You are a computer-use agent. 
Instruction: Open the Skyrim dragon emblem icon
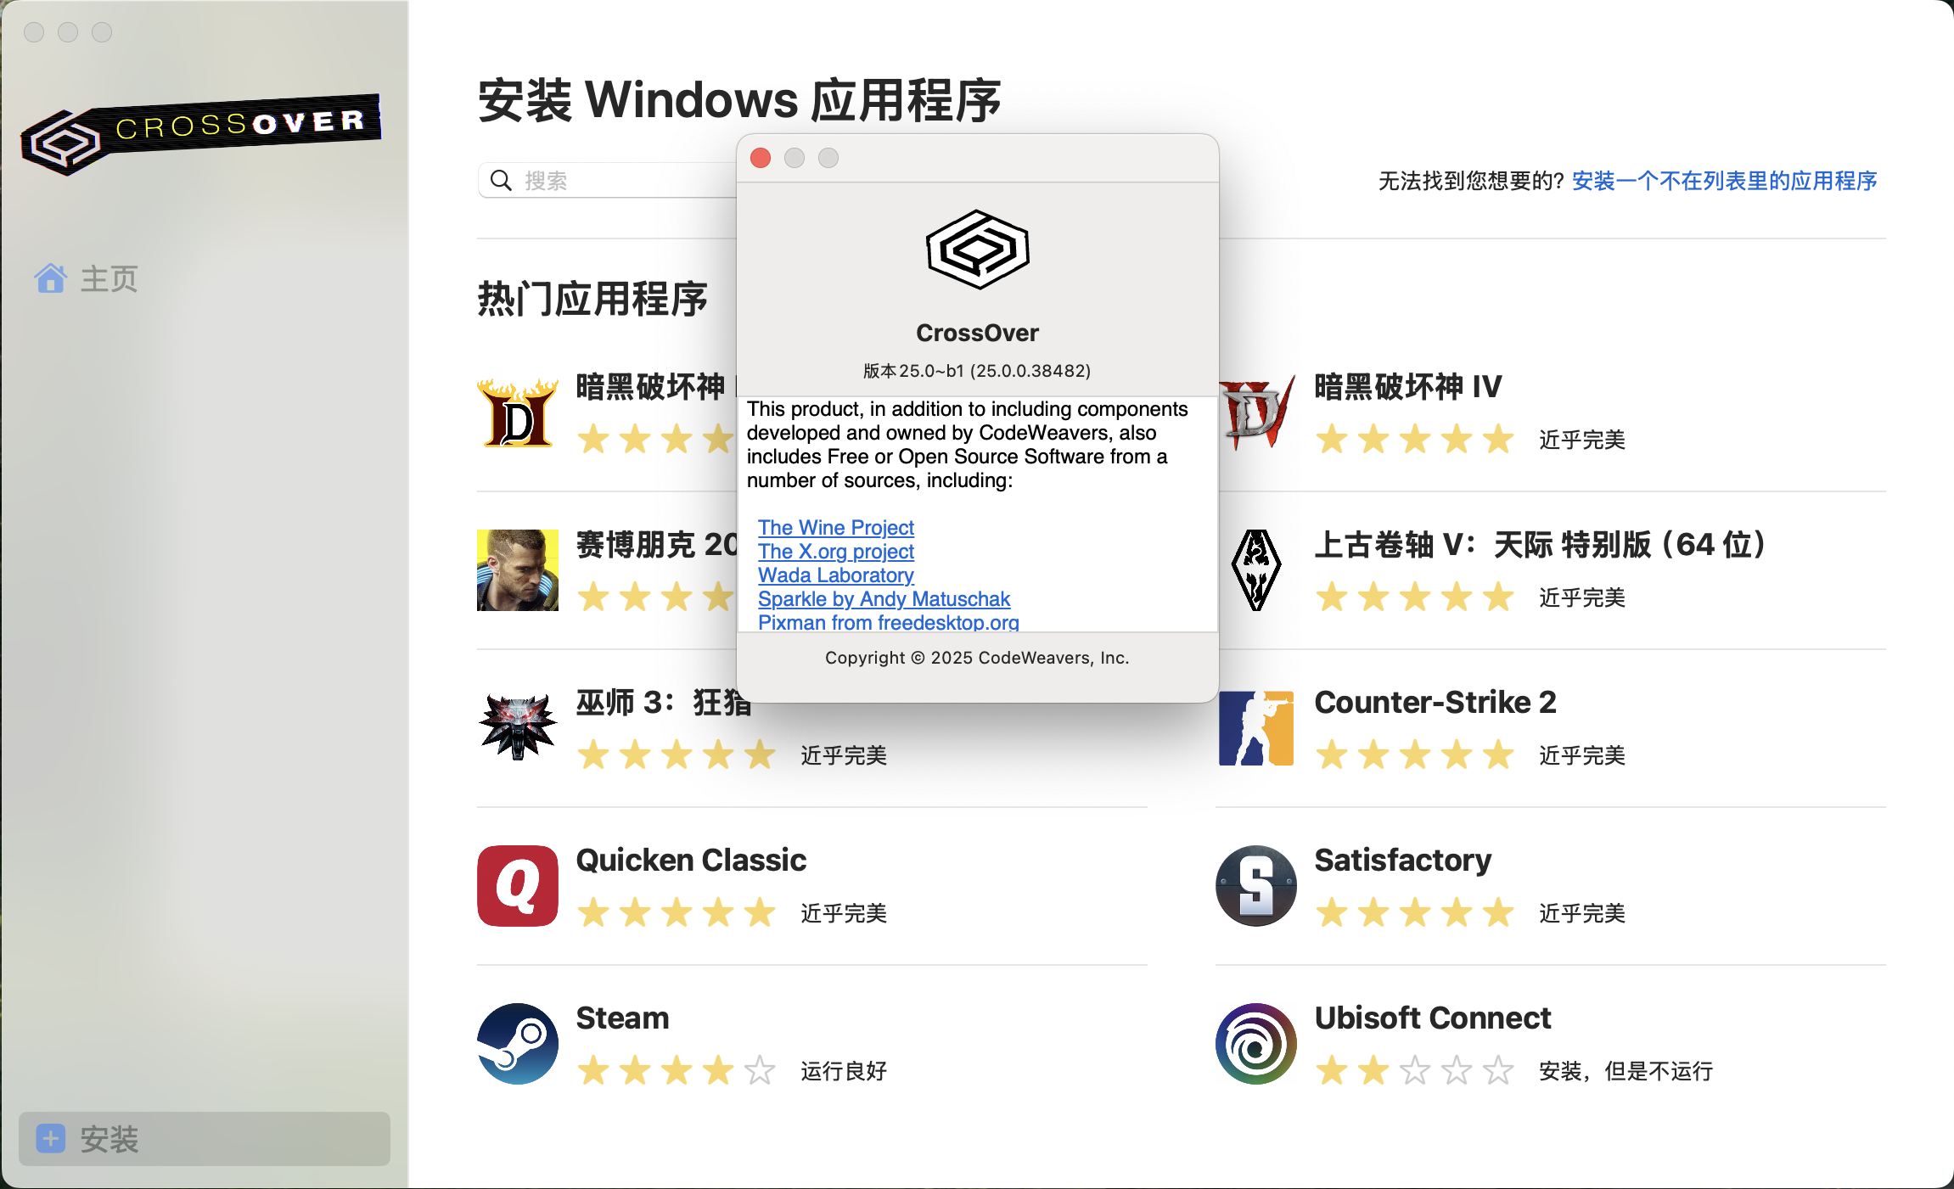pos(1256,570)
